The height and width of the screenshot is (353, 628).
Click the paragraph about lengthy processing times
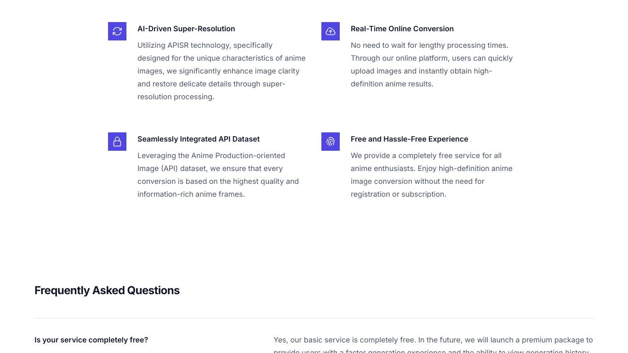(x=432, y=64)
